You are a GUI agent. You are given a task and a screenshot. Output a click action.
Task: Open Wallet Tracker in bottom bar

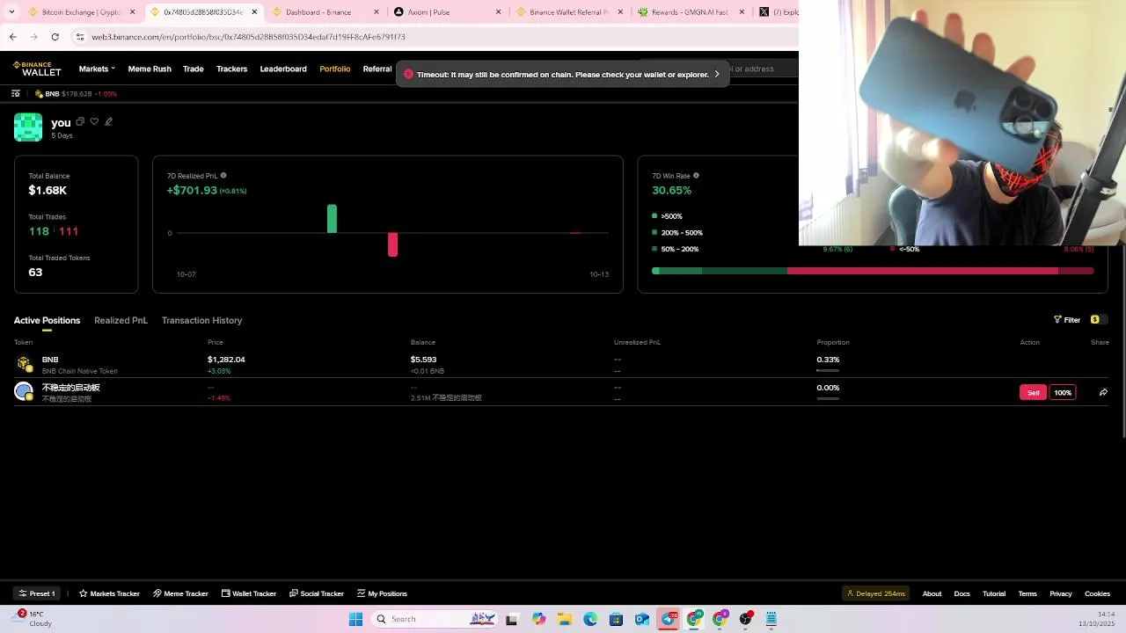(249, 593)
